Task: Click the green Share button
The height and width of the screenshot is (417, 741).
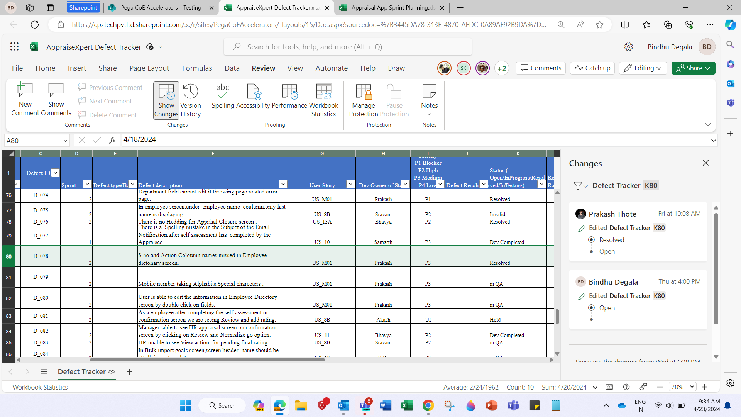Action: 693,68
